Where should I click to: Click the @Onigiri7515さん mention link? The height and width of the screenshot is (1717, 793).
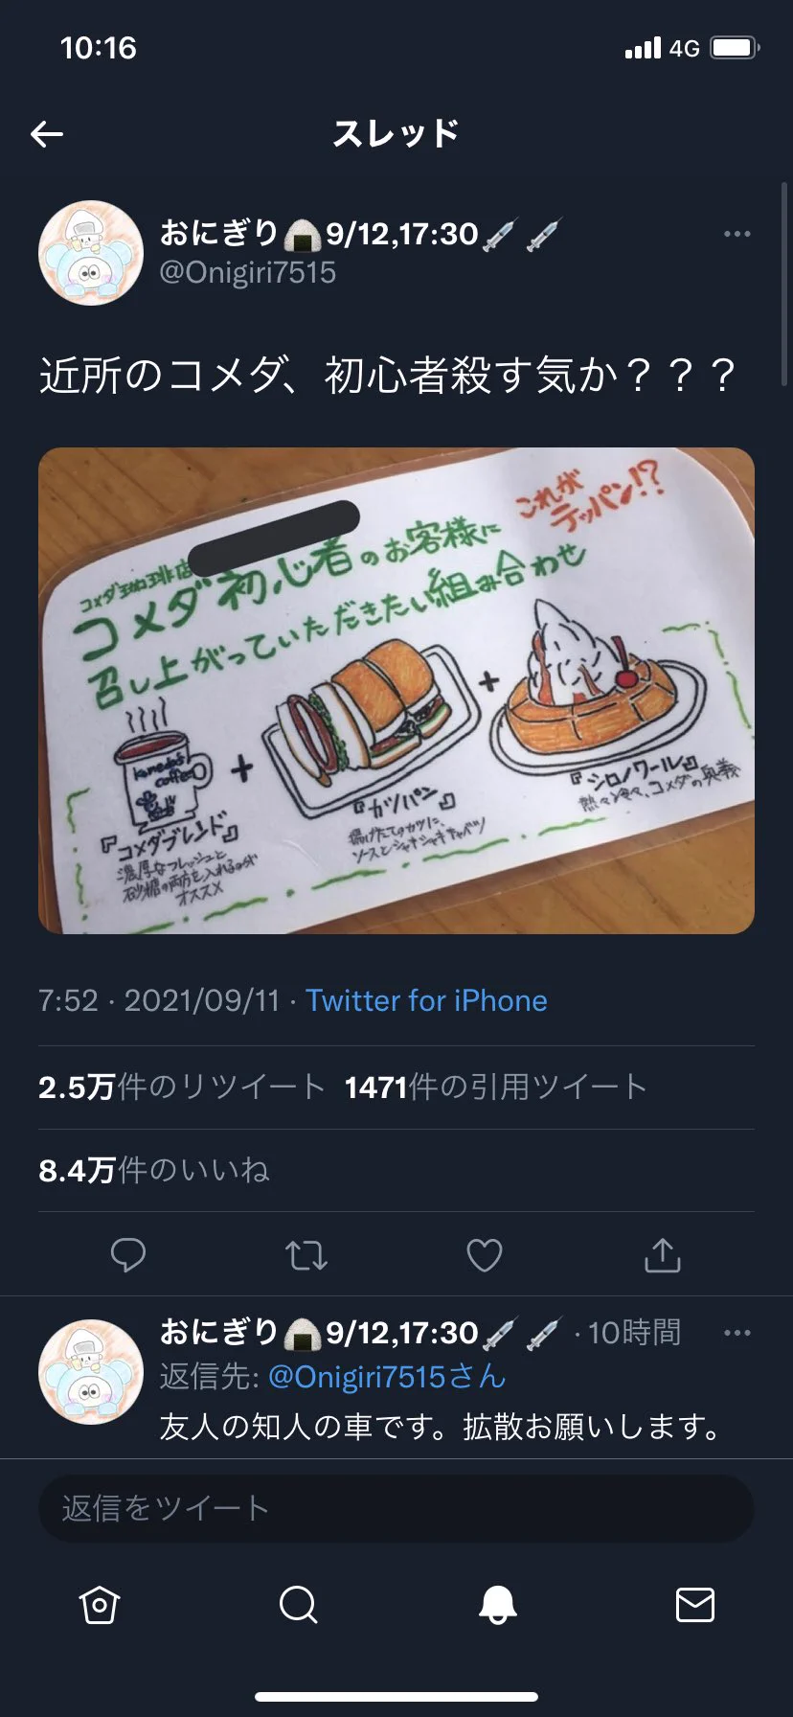[x=387, y=1377]
